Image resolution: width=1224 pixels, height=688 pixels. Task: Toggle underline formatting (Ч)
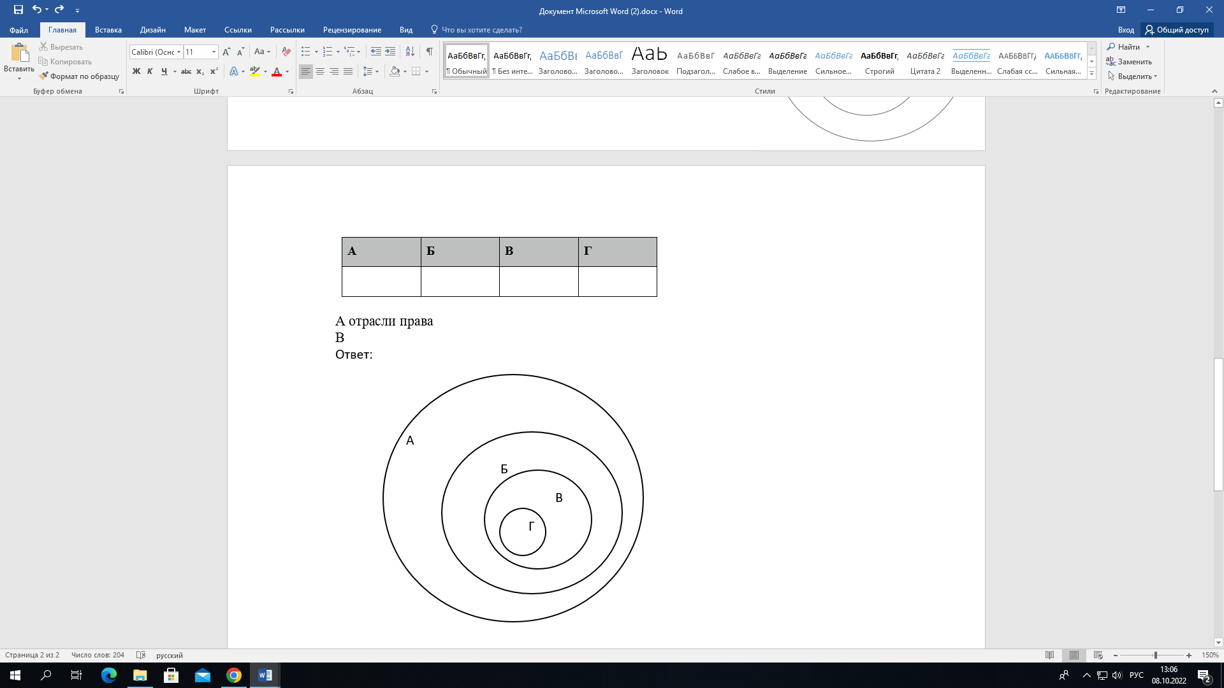pos(164,71)
